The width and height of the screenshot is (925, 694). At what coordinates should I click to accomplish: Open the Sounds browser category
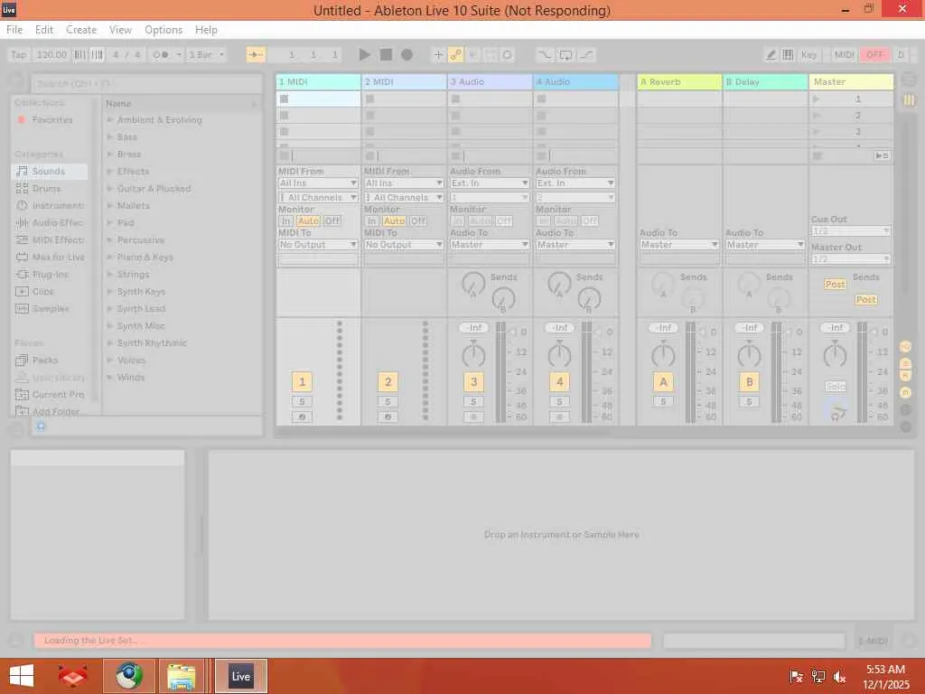pyautogui.click(x=49, y=171)
